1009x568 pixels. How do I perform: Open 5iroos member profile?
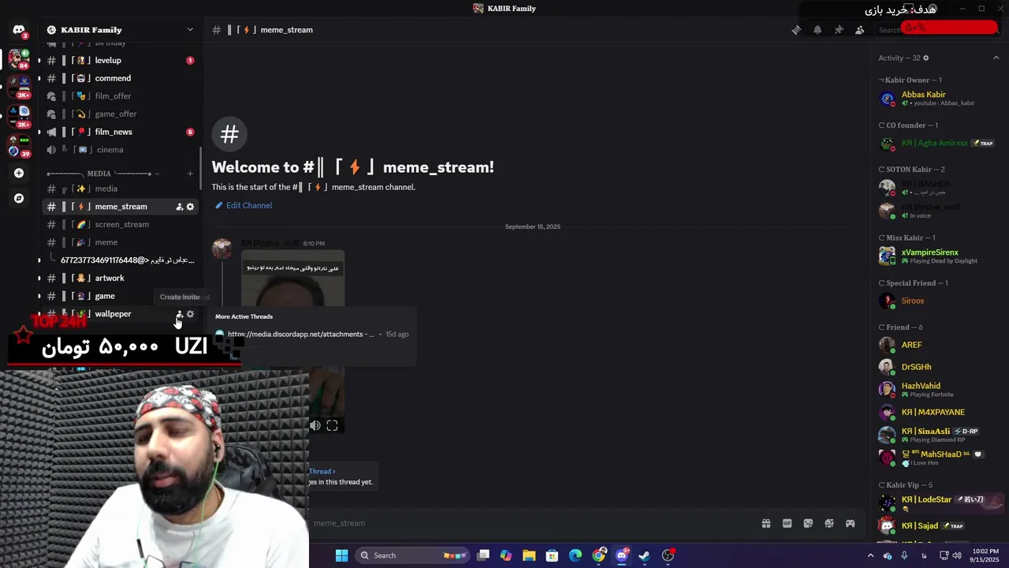click(938, 301)
